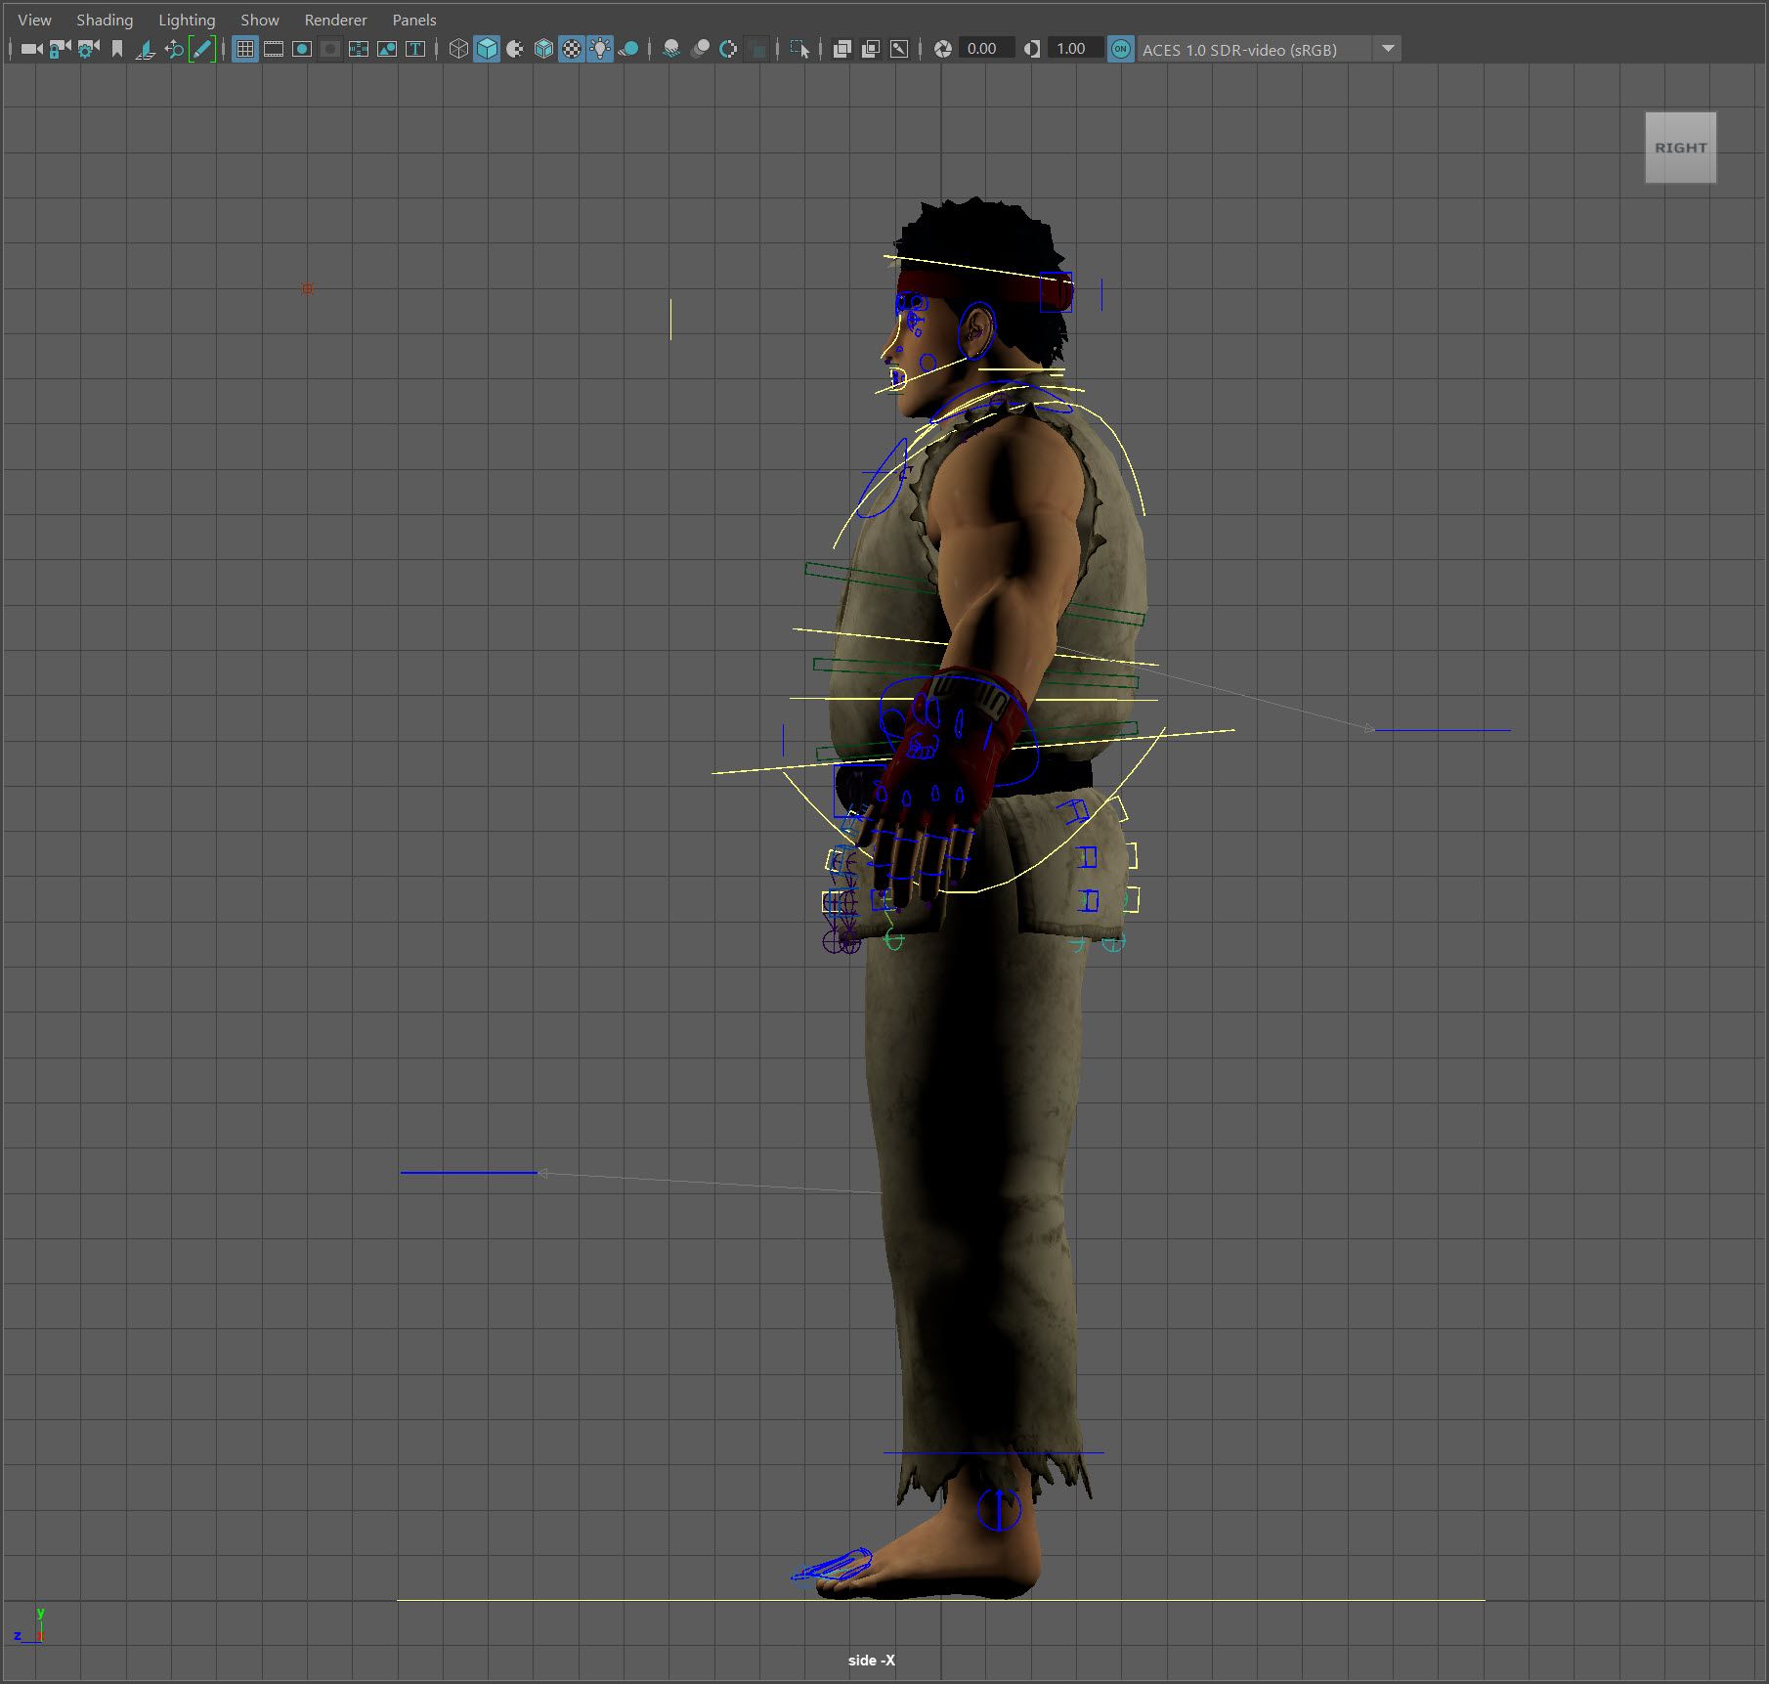Select the blue ear control circle
The height and width of the screenshot is (1684, 1769).
click(x=975, y=329)
